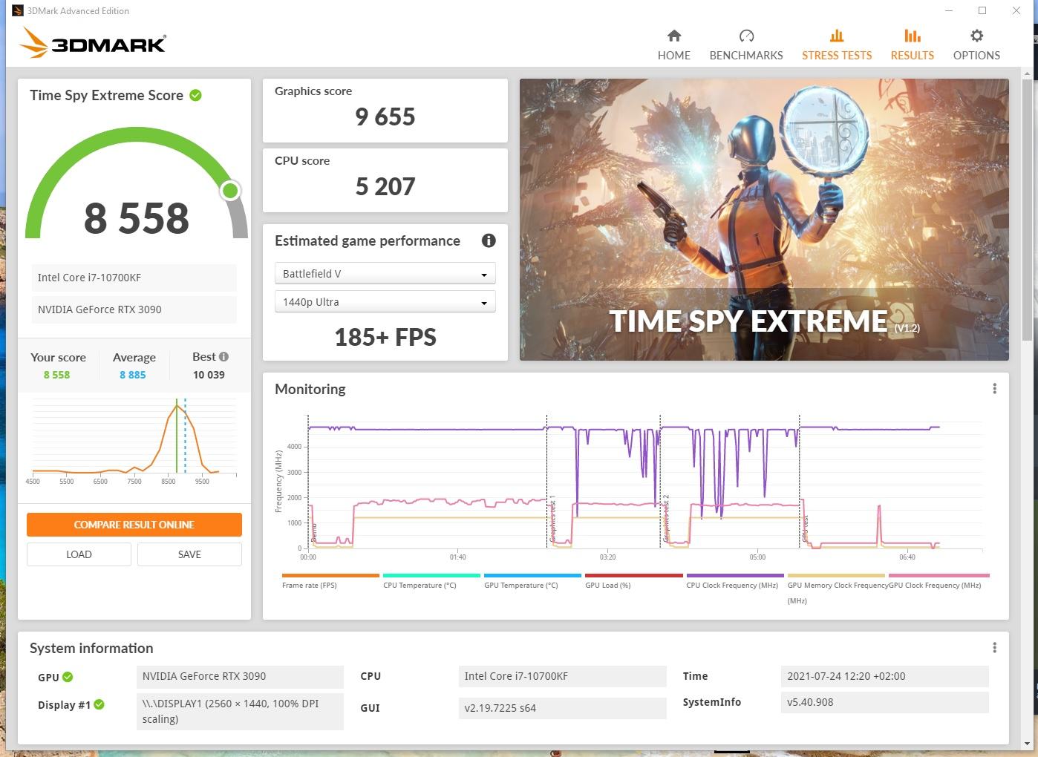Click the 3DMark title bar app icon
1038x757 pixels.
pyautogui.click(x=17, y=10)
